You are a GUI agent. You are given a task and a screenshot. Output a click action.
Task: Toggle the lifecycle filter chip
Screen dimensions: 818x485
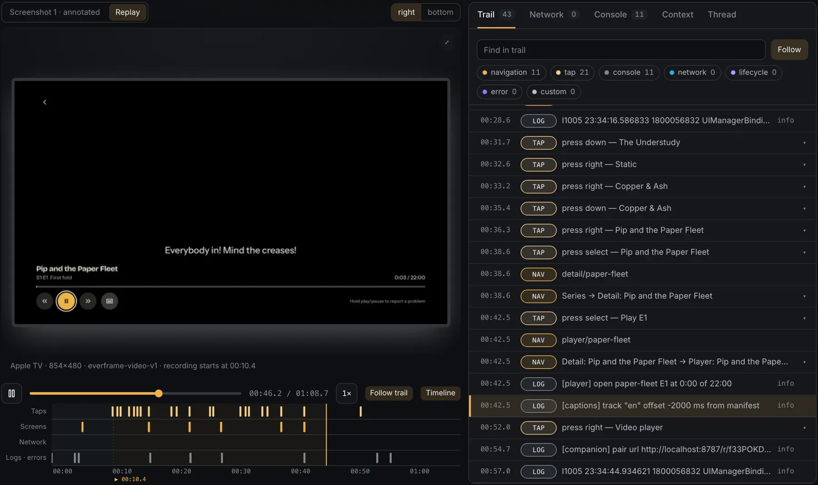753,73
